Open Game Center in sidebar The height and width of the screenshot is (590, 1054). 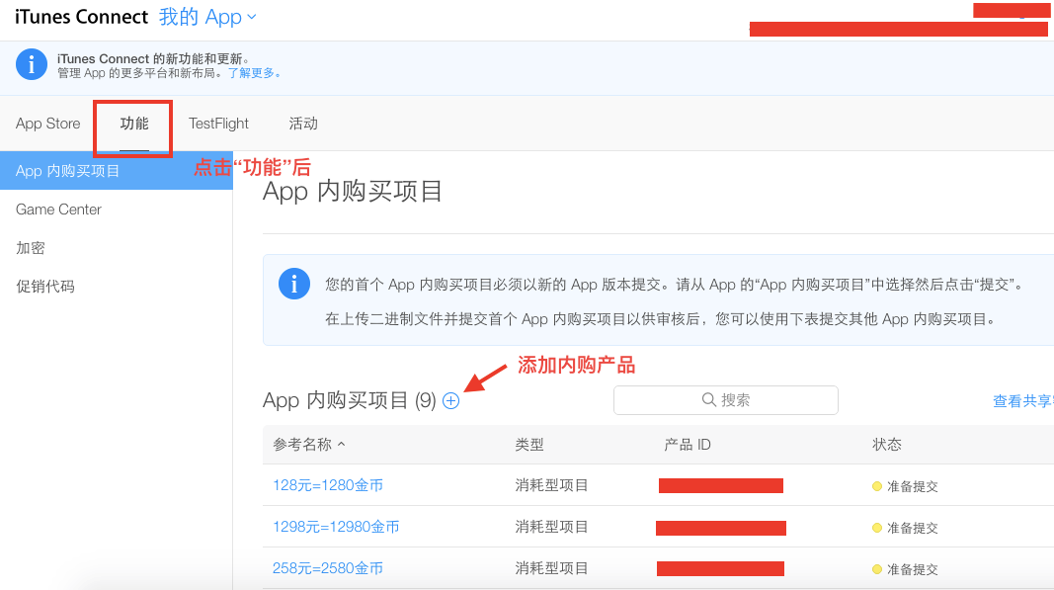pos(58,210)
